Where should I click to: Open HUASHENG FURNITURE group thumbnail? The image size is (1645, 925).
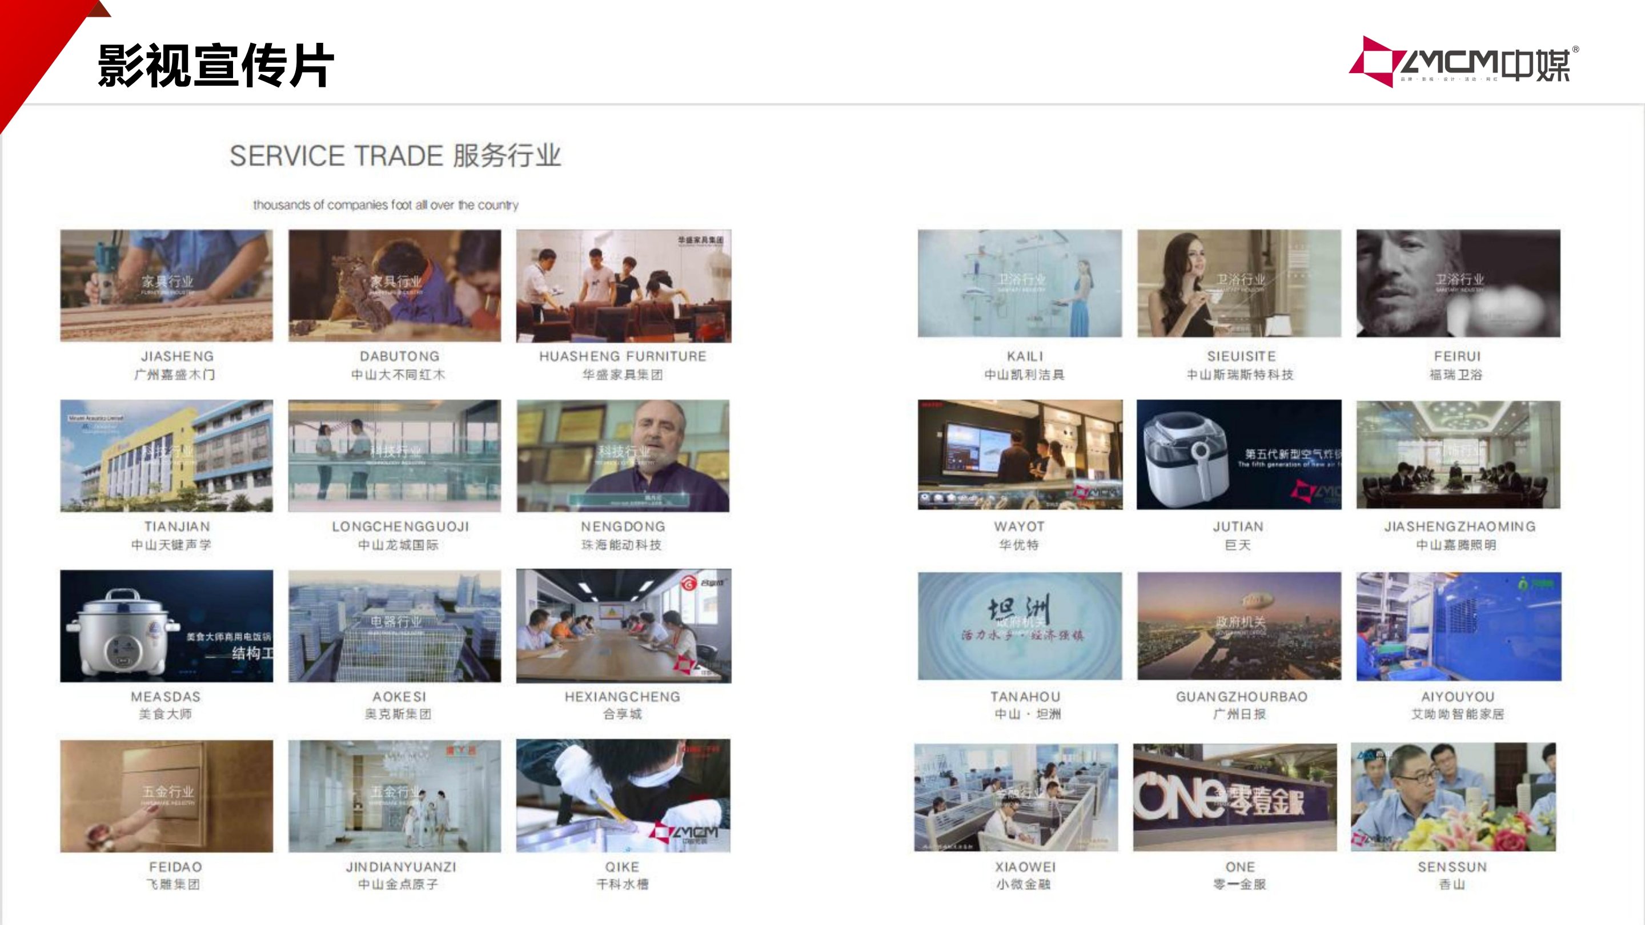(x=623, y=285)
